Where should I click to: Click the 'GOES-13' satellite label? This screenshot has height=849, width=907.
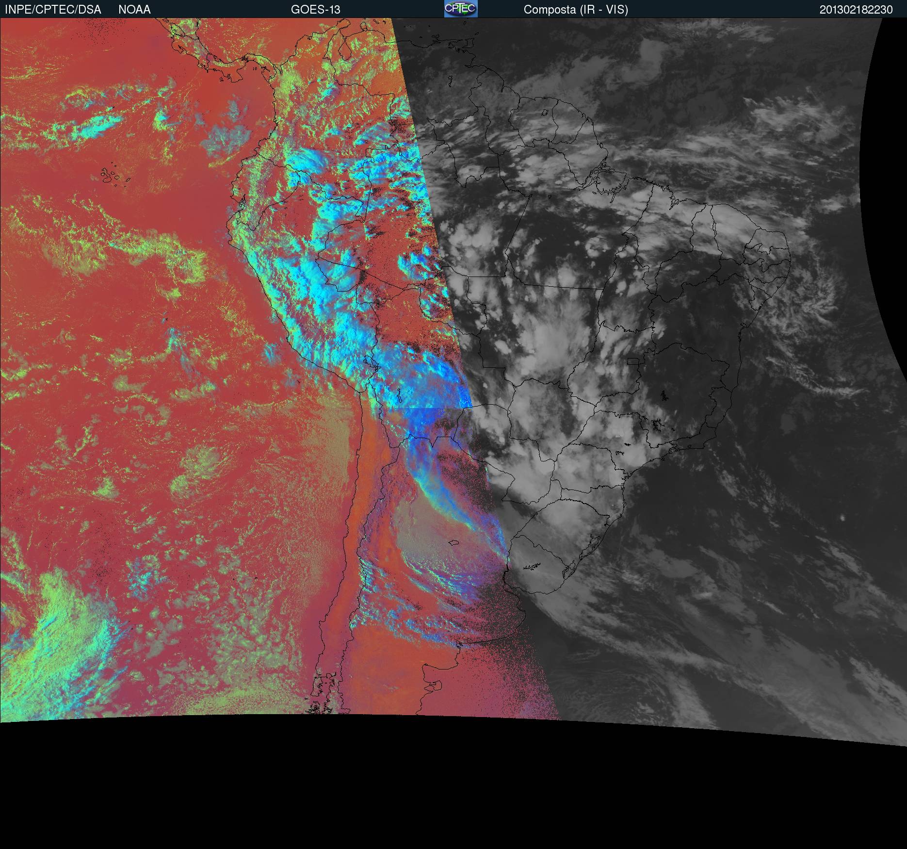click(316, 10)
